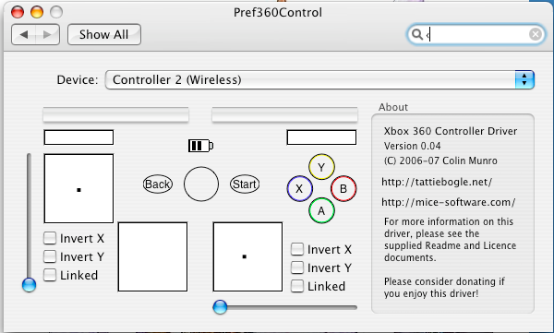Viewport: 554px width, 333px height.
Task: Click the blue X button indicator
Action: (x=299, y=188)
